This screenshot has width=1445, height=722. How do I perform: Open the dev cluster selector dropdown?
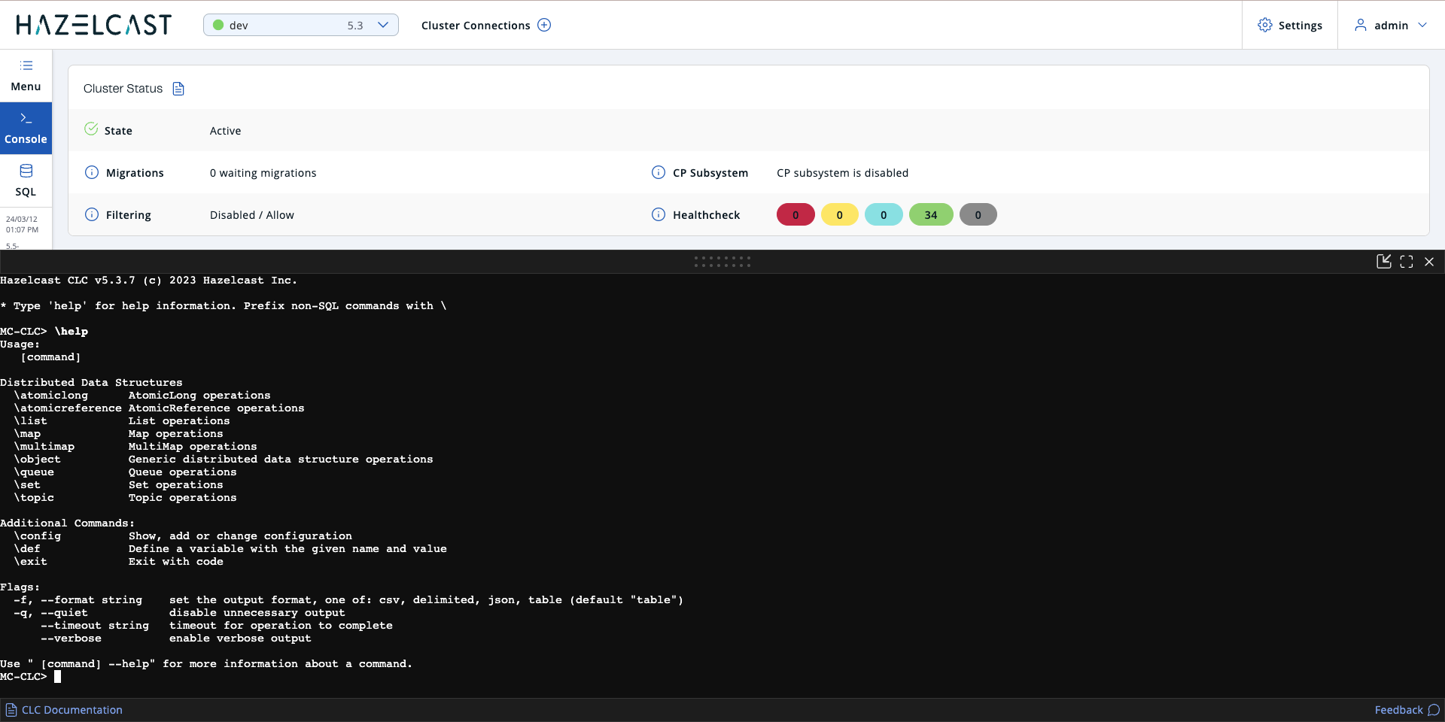tap(300, 25)
